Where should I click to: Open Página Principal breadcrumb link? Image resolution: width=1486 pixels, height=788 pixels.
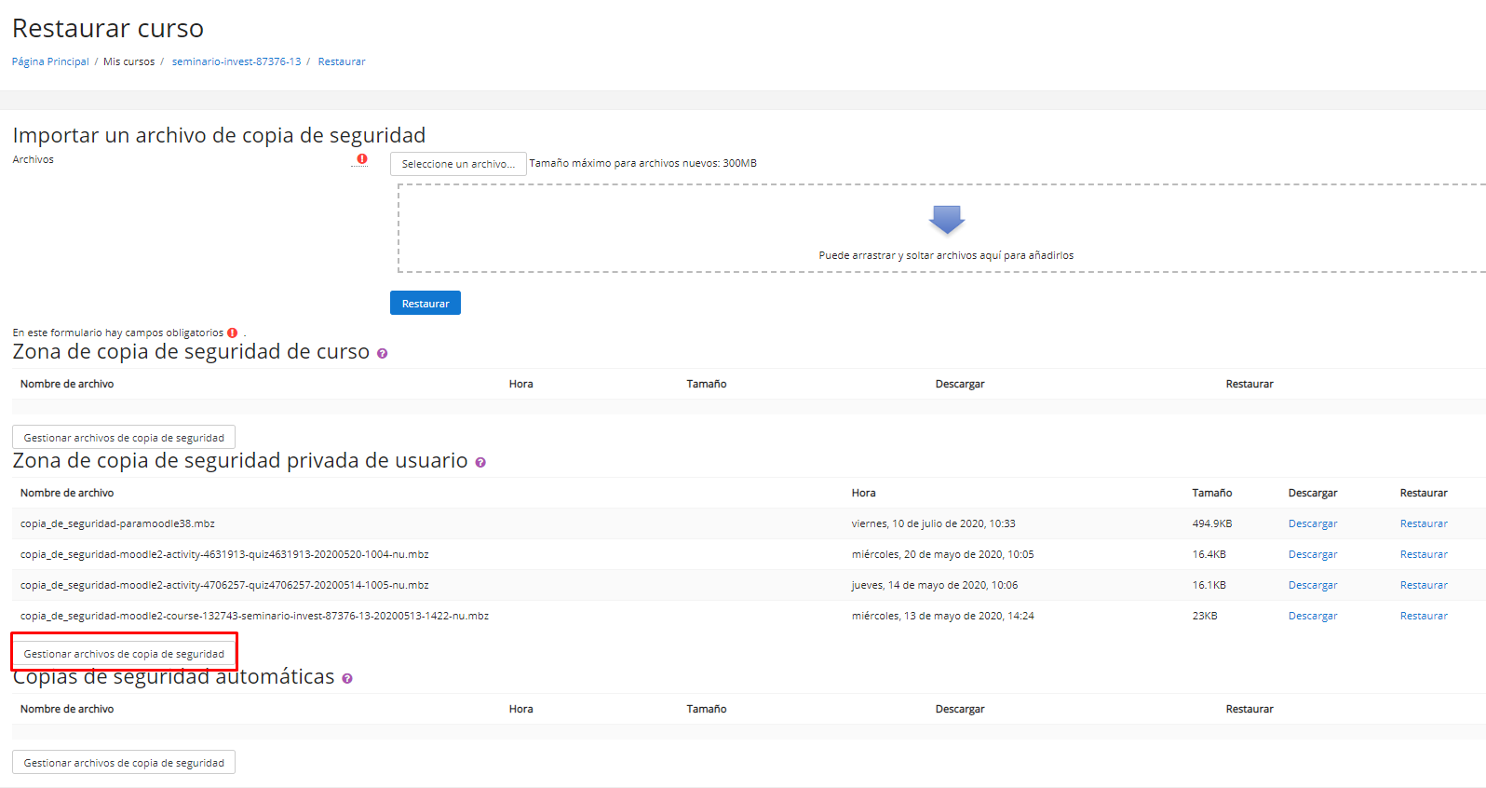pyautogui.click(x=50, y=61)
